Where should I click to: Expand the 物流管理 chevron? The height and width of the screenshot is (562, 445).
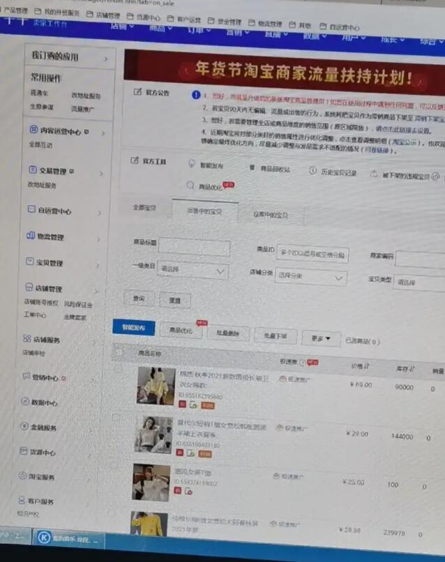(x=98, y=239)
